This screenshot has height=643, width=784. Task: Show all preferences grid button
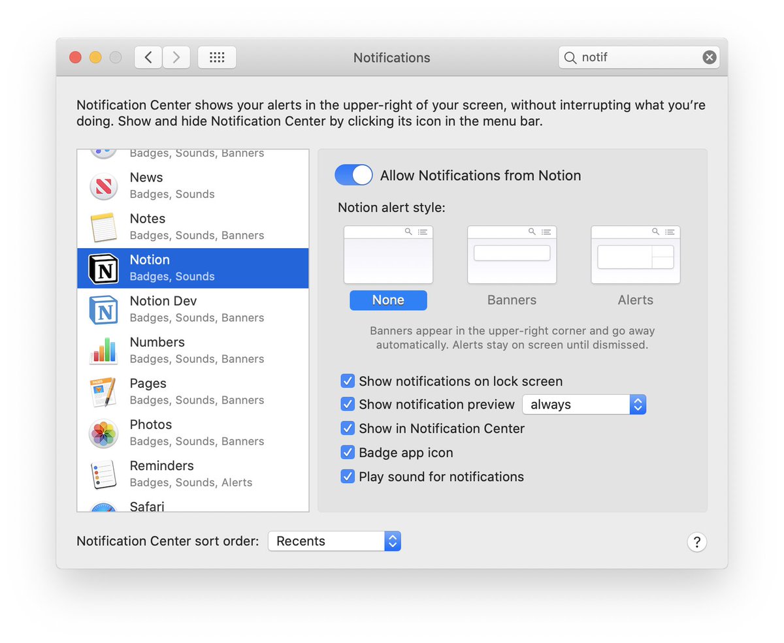[x=217, y=57]
